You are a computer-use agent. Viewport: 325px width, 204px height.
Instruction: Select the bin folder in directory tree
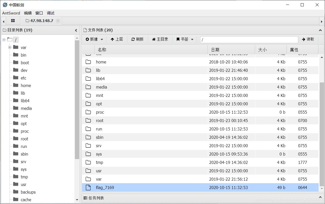(24, 55)
